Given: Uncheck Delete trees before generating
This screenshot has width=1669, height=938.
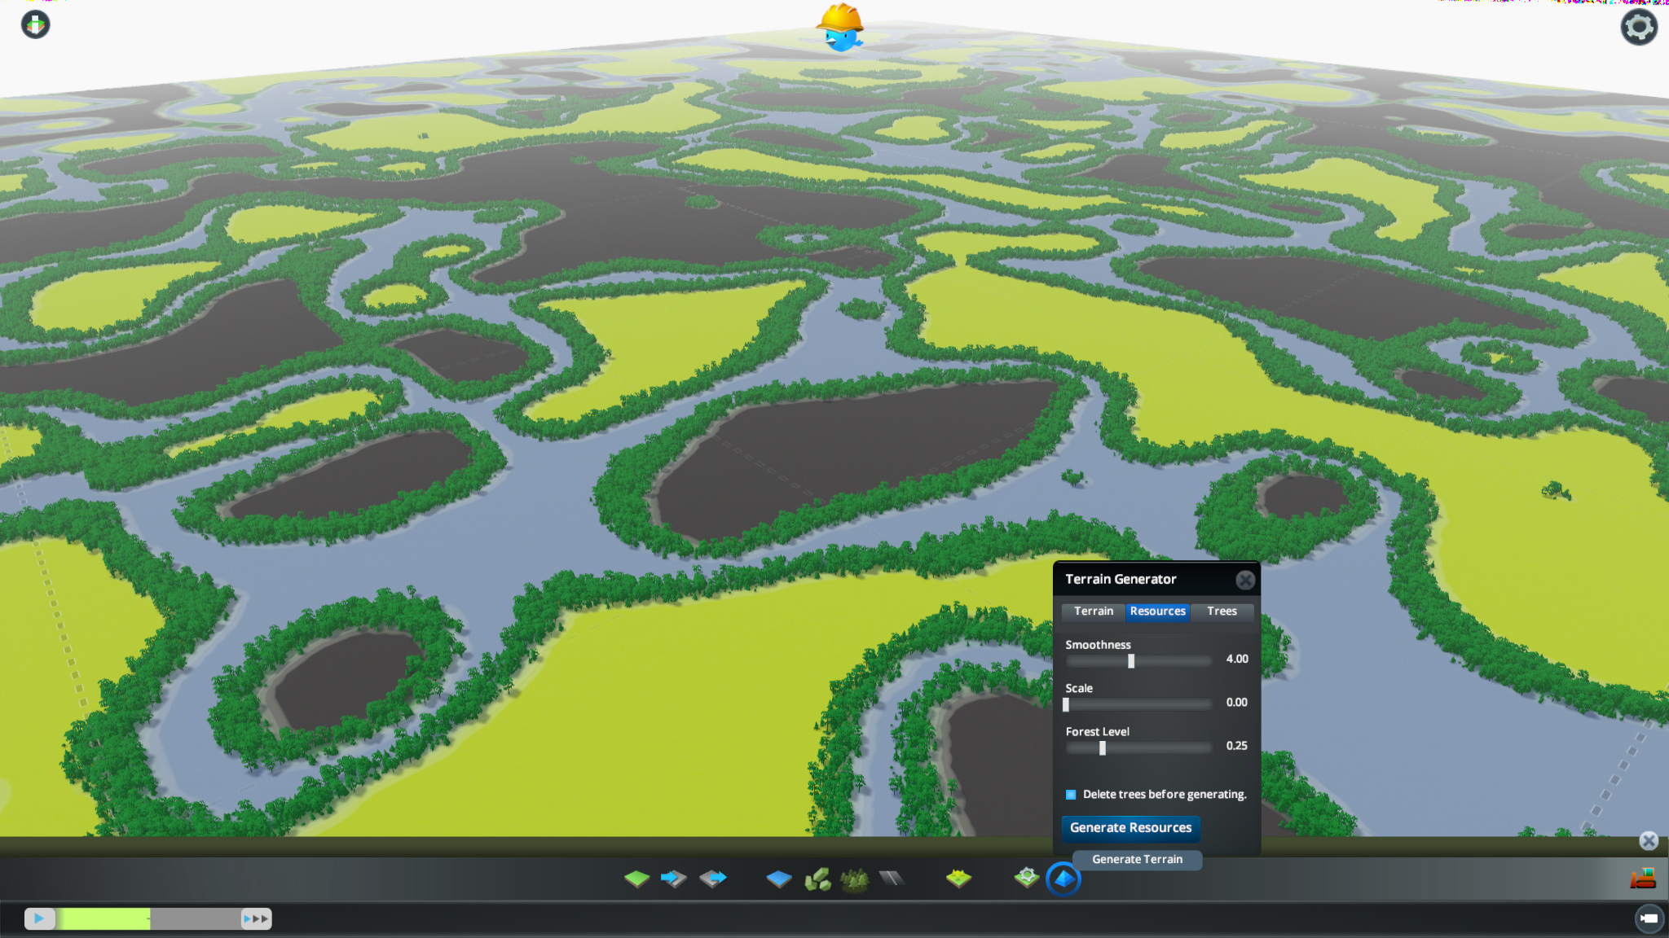Looking at the screenshot, I should tap(1071, 795).
